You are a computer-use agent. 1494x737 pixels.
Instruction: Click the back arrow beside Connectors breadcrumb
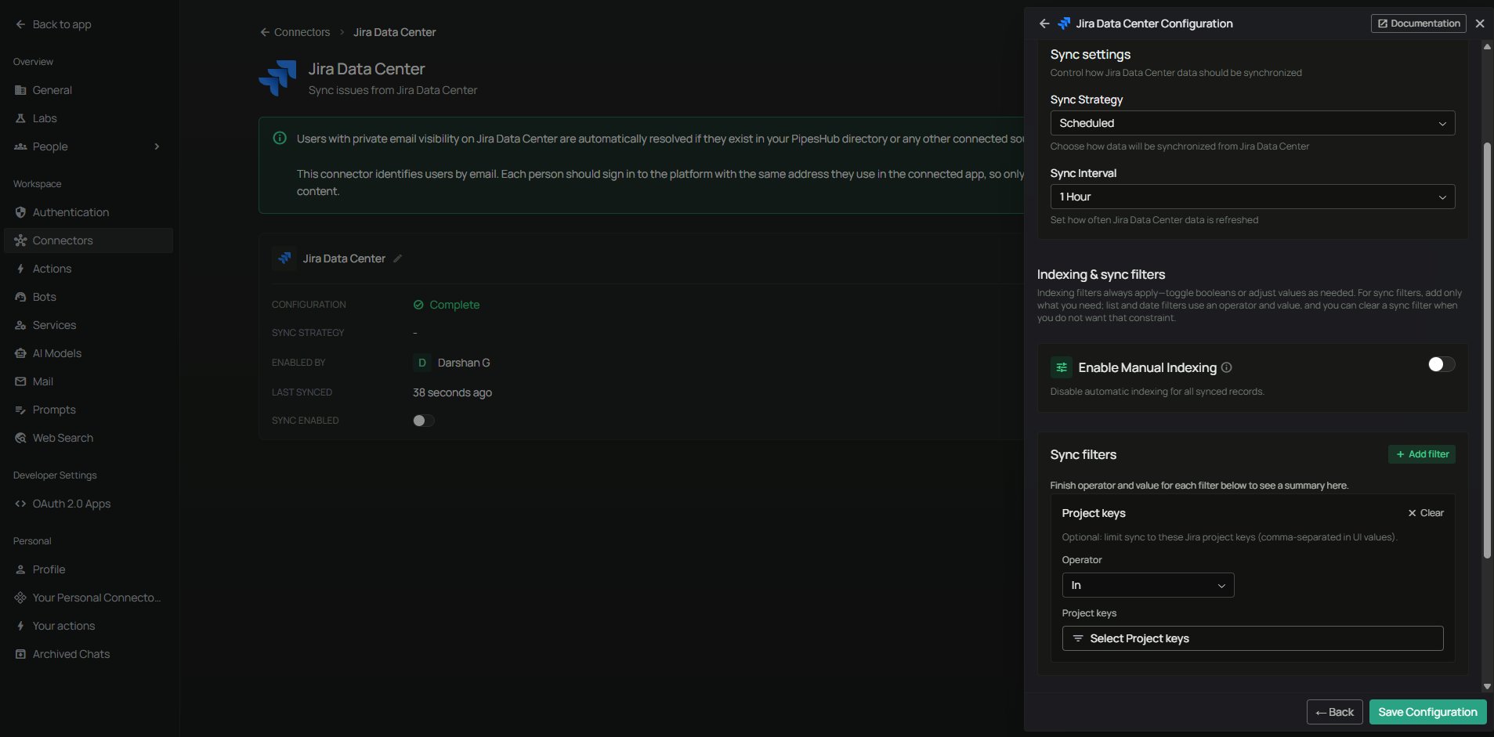(265, 32)
